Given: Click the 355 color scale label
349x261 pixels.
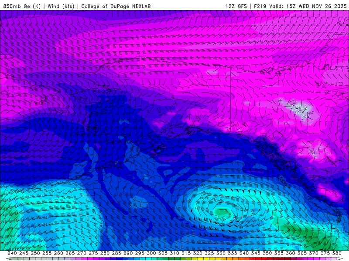Looking at the screenshot, I should click(279, 253).
